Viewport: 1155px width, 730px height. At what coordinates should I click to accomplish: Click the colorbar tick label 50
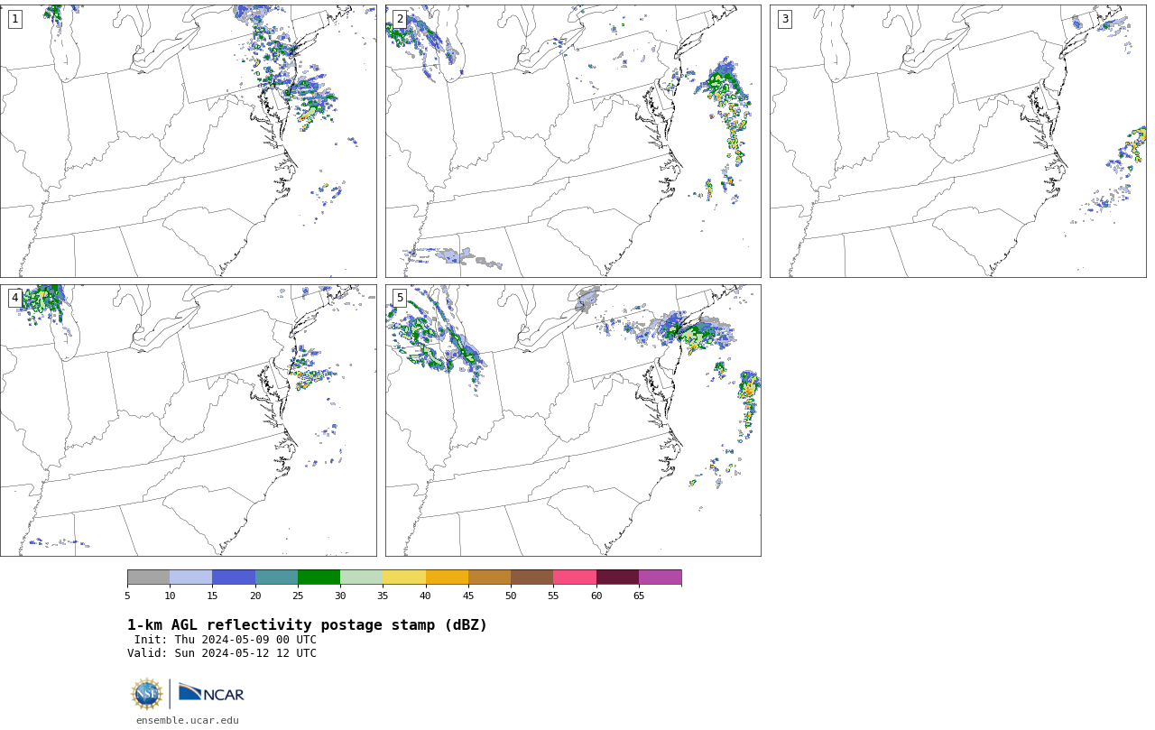(x=511, y=596)
